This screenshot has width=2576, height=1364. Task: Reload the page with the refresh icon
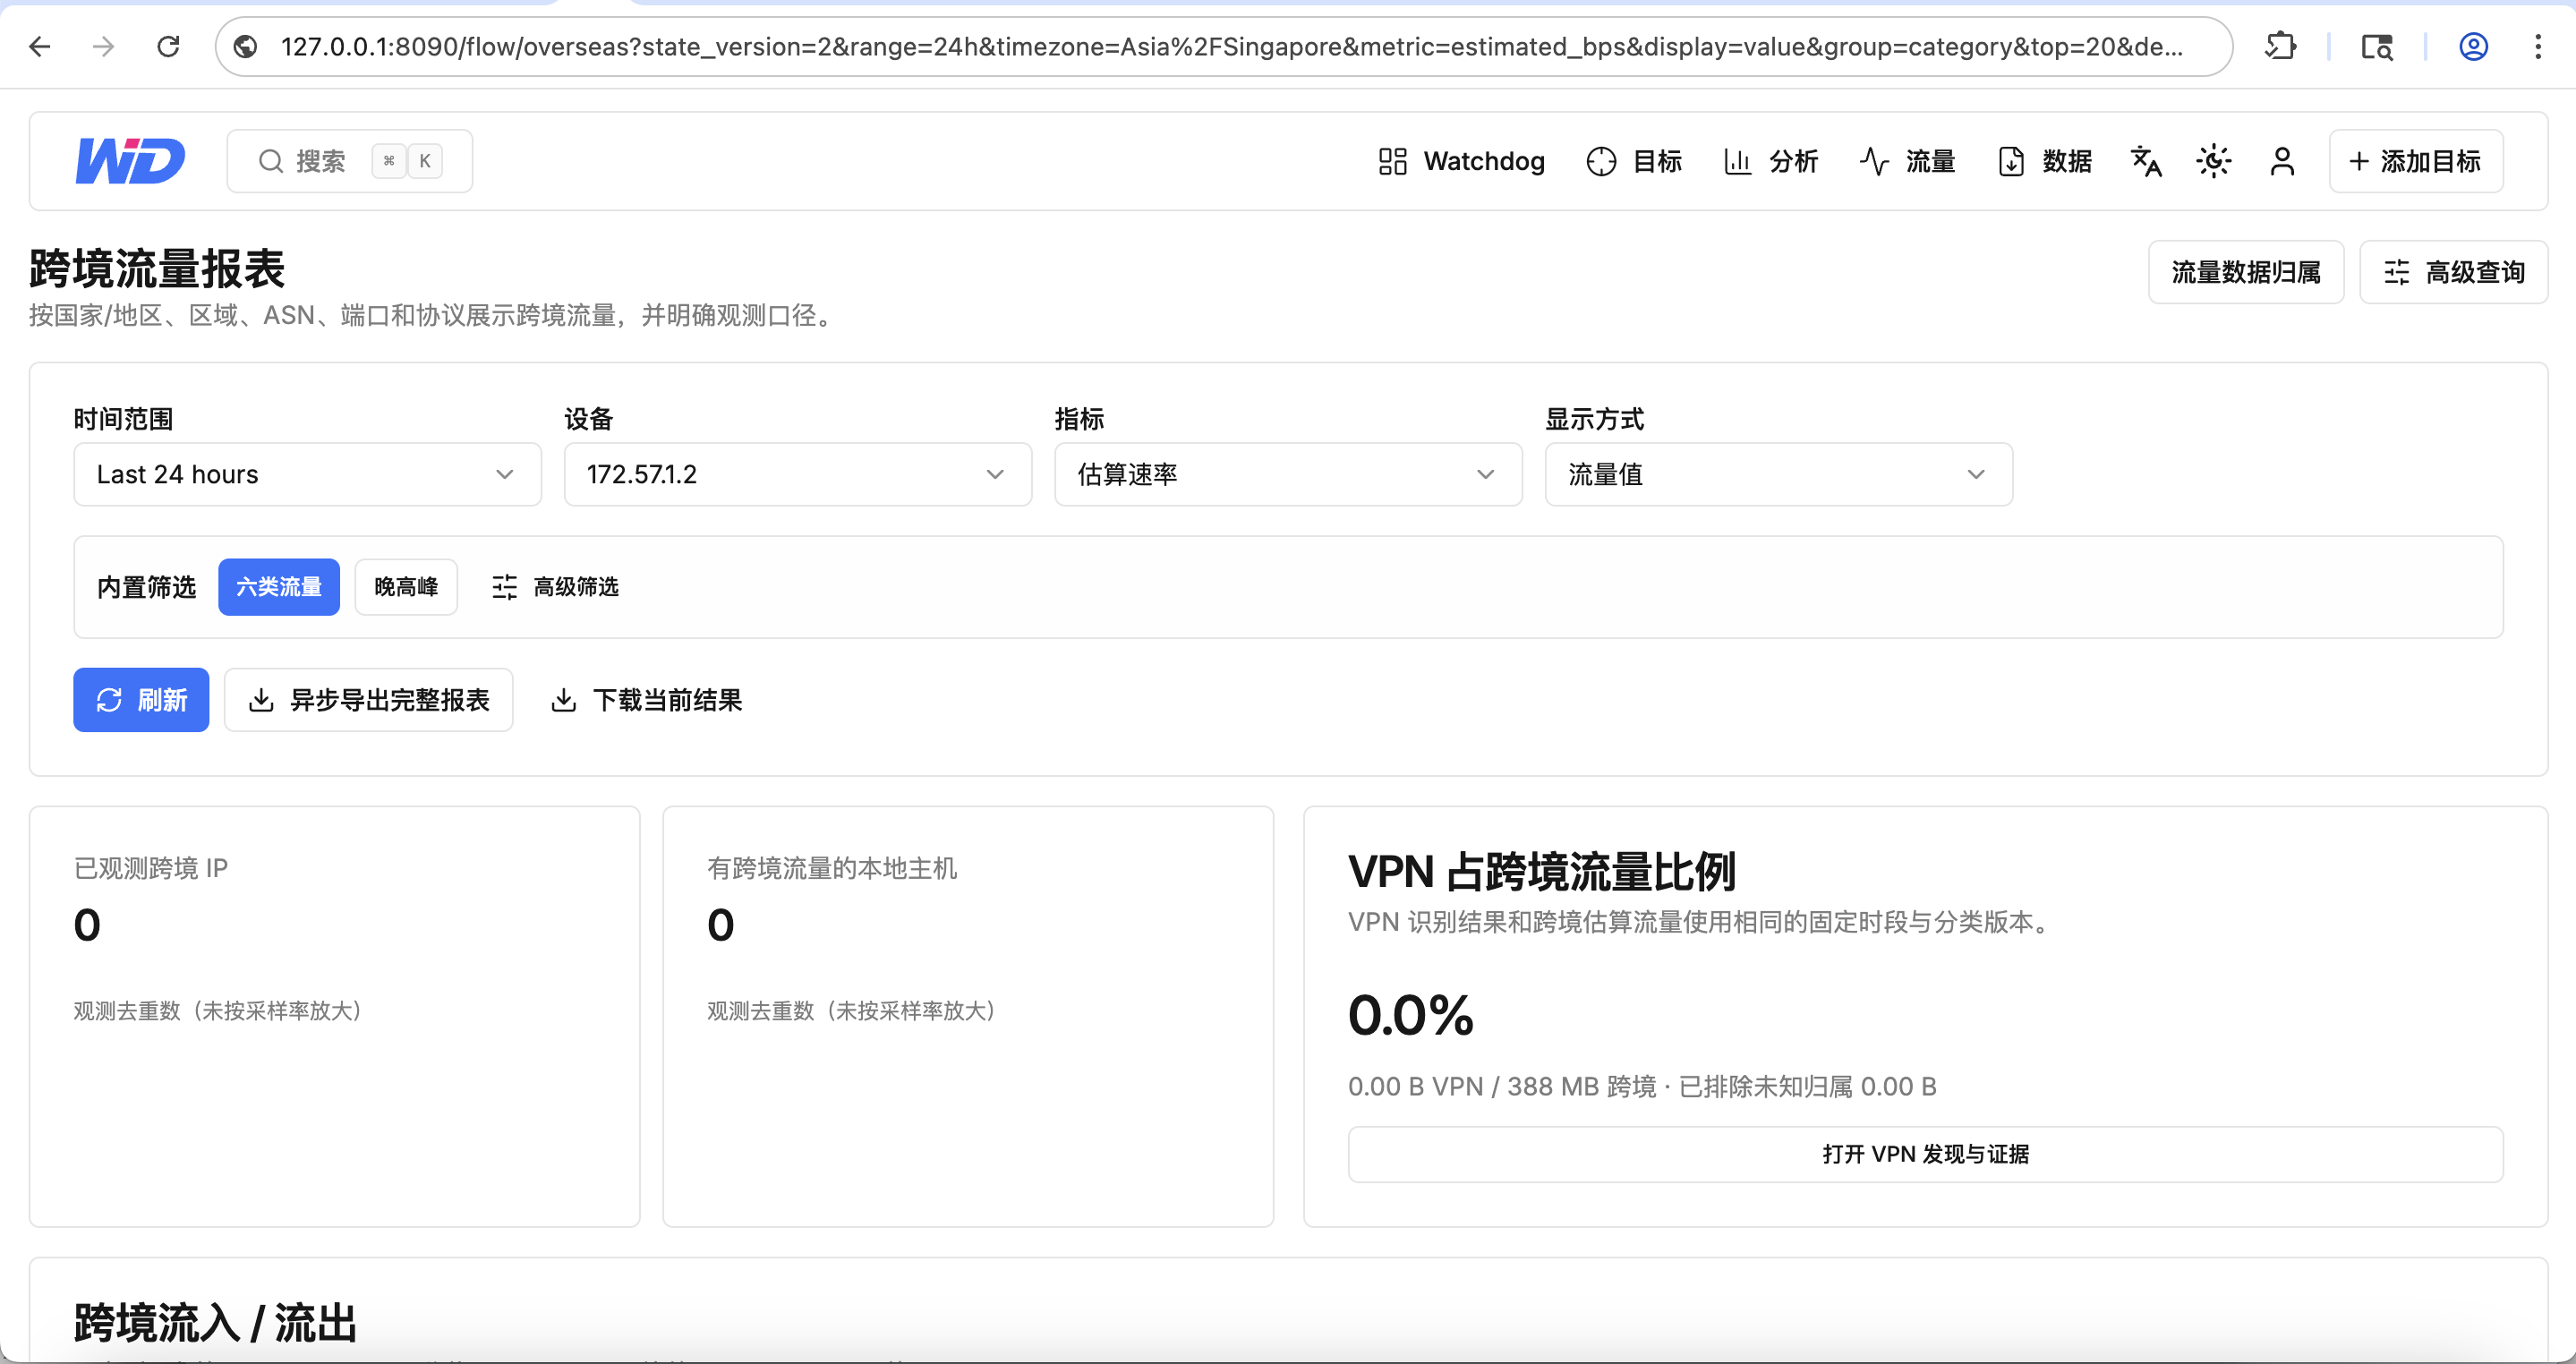[168, 46]
